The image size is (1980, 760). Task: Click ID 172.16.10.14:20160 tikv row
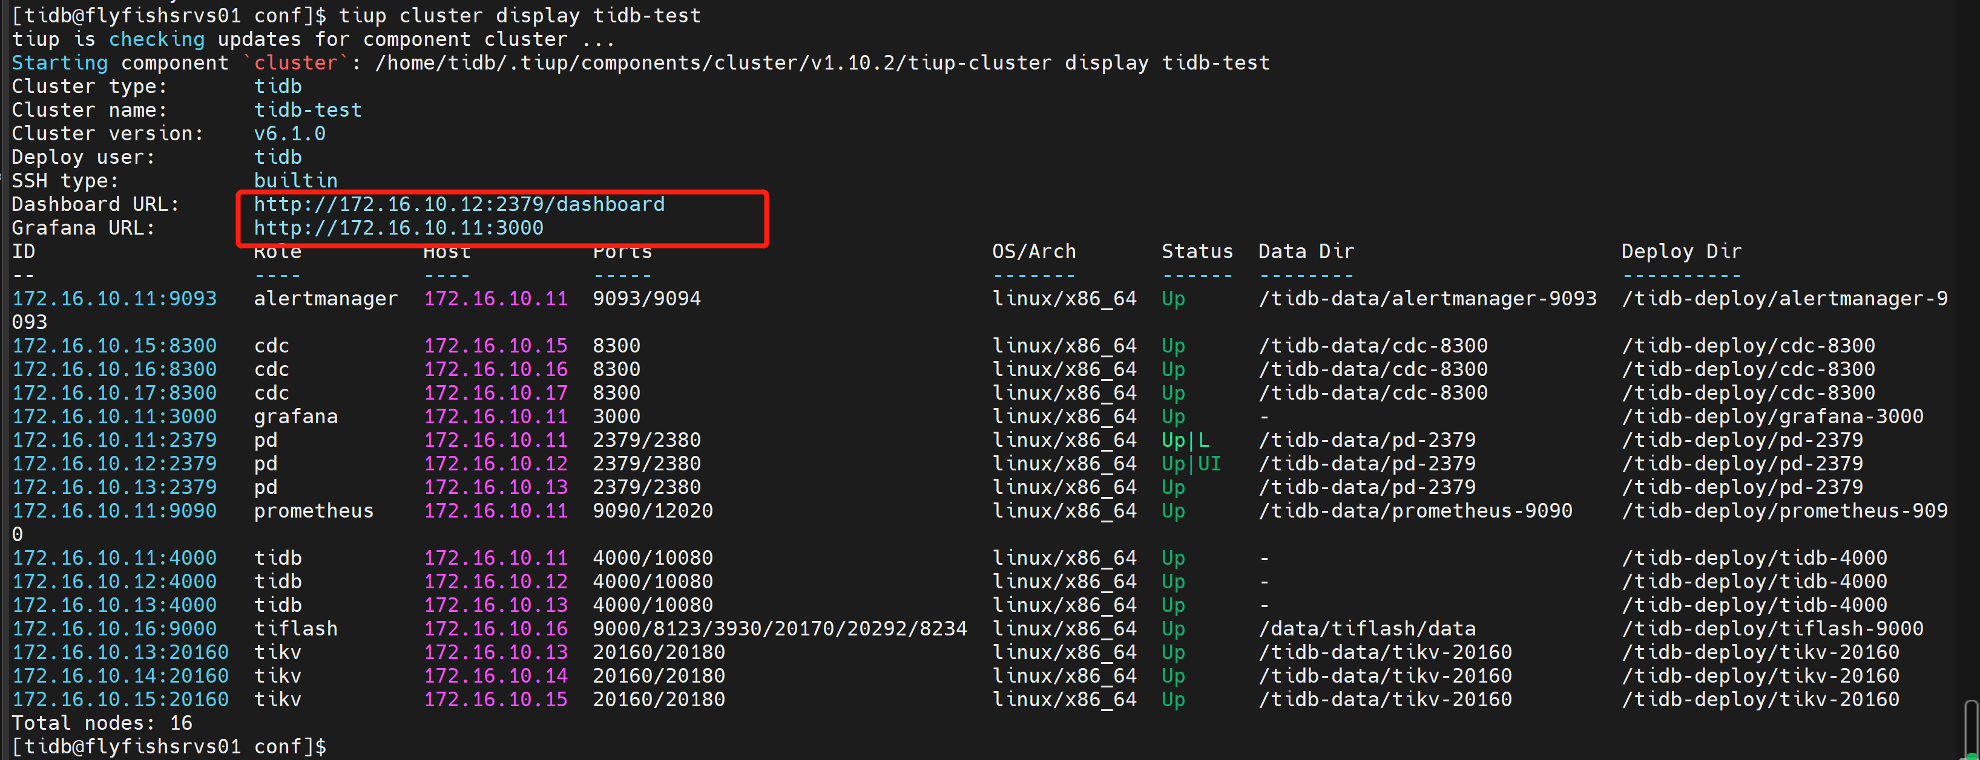coord(120,677)
